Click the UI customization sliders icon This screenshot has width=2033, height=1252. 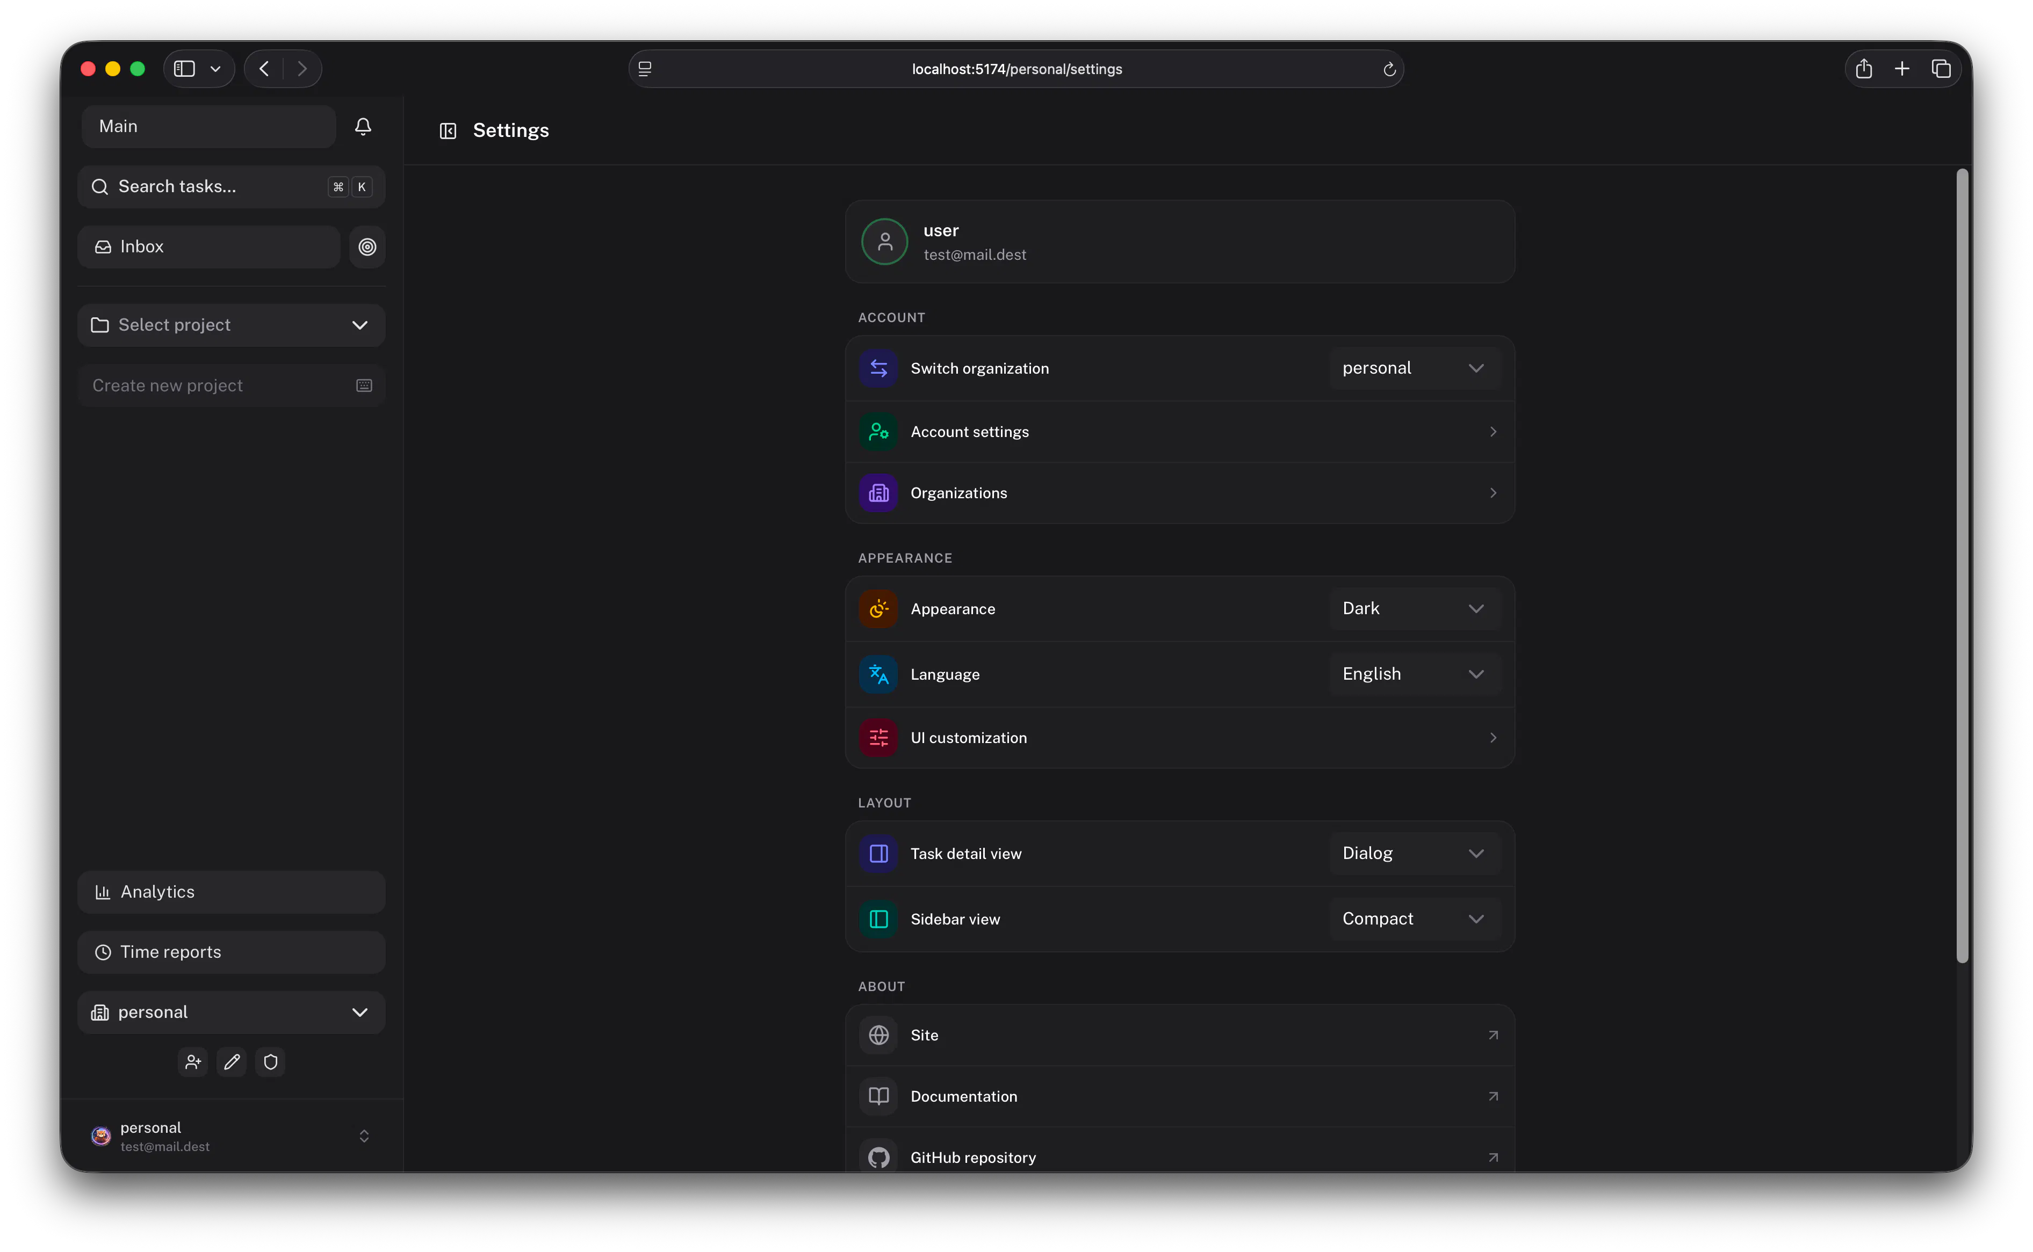click(x=879, y=738)
